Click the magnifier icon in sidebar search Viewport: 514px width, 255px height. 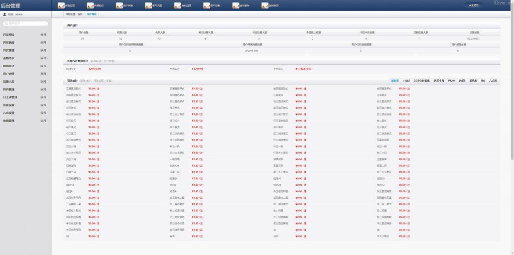(x=6, y=23)
